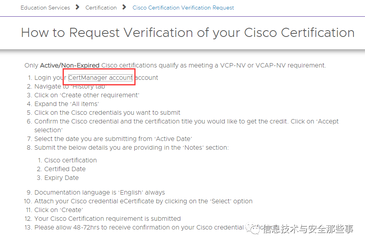This screenshot has width=365, height=245.
Task: Click the 'Expiry Date' sub-item
Action: (61, 178)
